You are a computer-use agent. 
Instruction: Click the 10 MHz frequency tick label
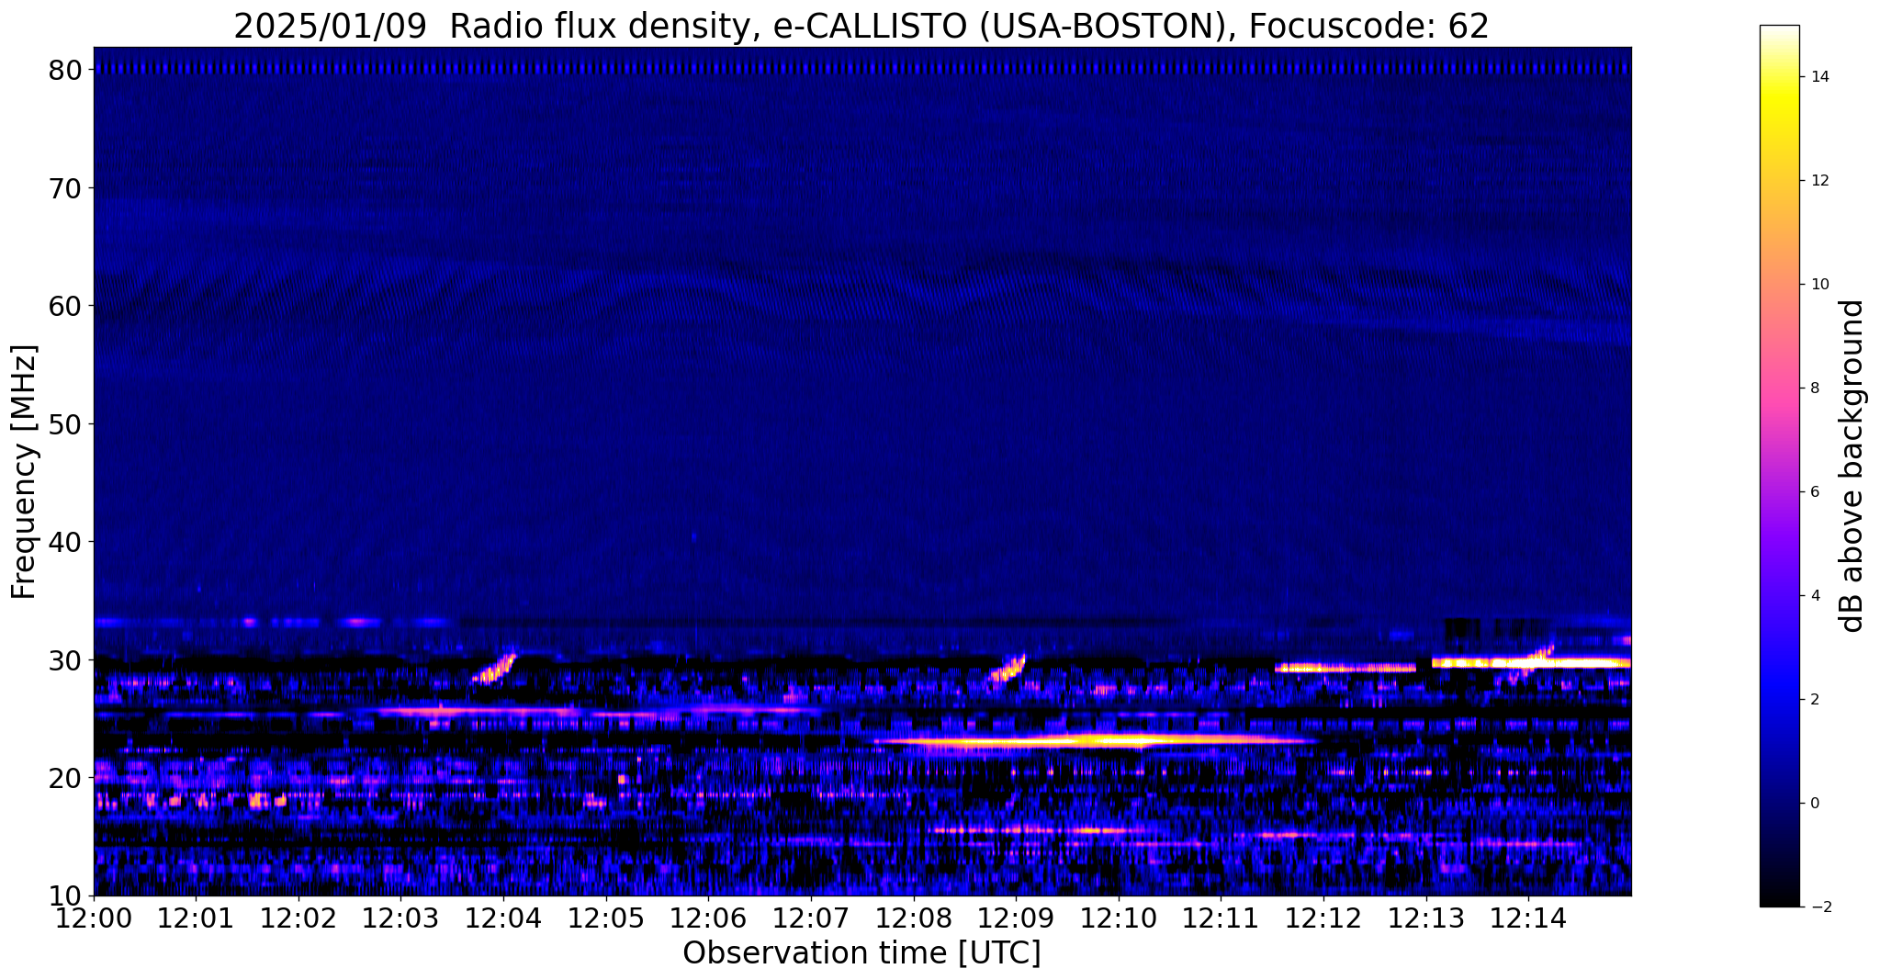(67, 896)
